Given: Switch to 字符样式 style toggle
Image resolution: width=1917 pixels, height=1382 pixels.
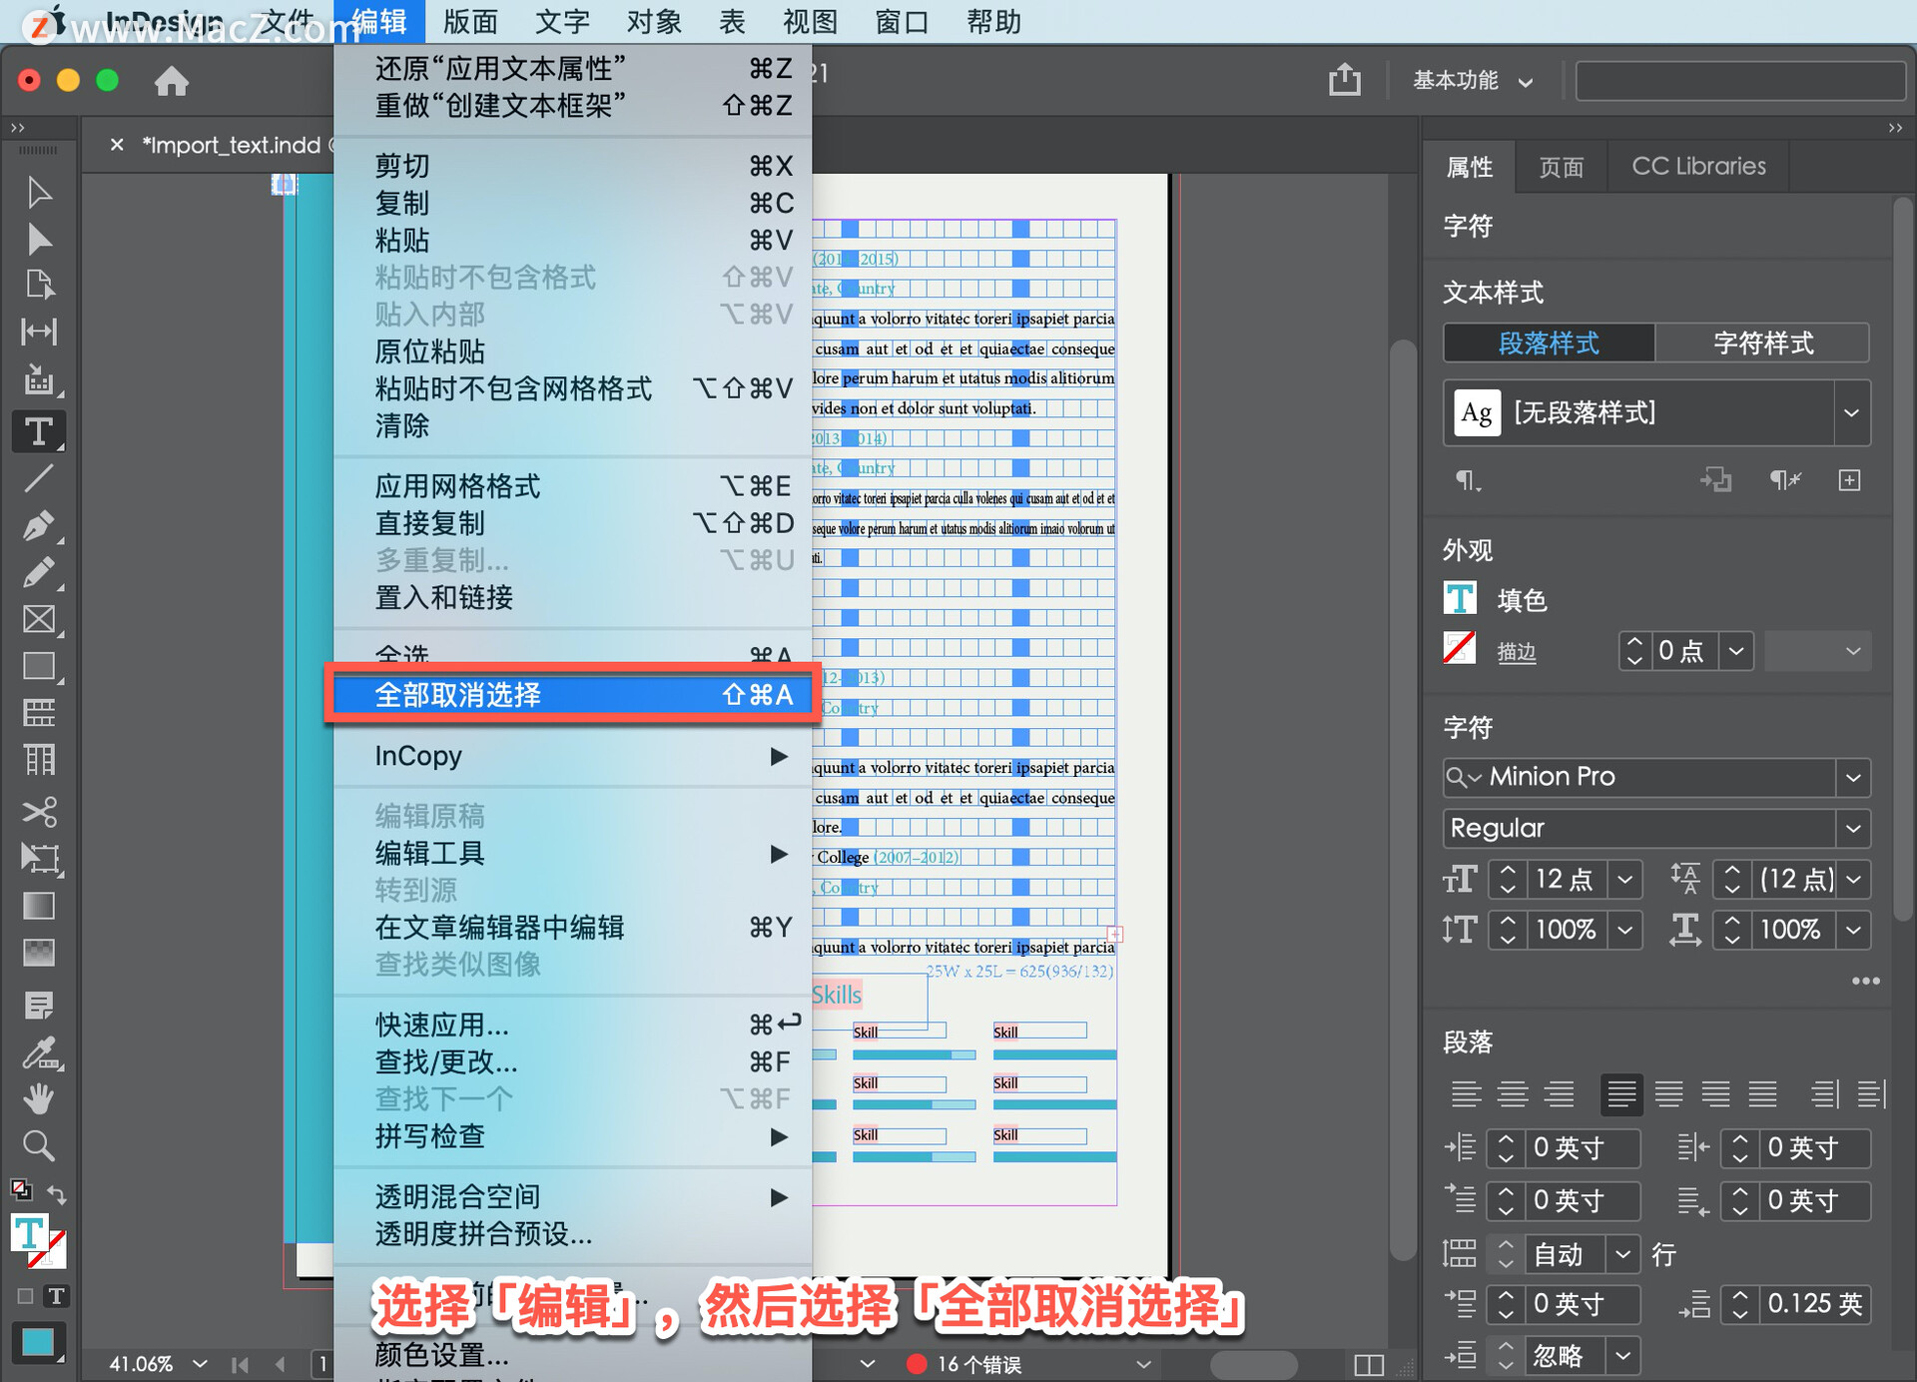Looking at the screenshot, I should pyautogui.click(x=1762, y=344).
